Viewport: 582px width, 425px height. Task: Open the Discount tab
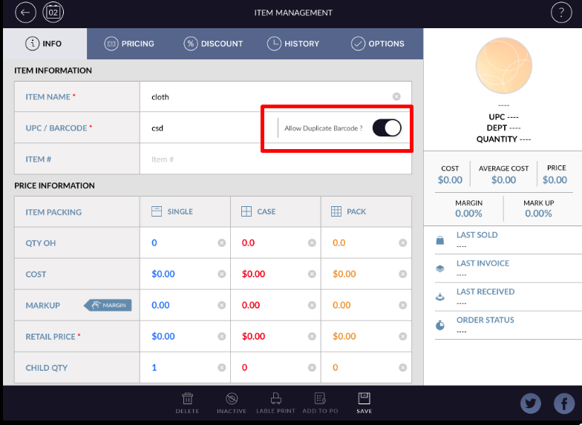pyautogui.click(x=213, y=44)
